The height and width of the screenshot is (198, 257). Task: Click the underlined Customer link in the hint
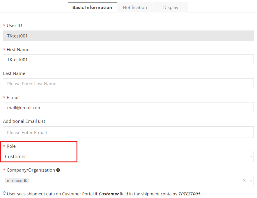point(109,194)
